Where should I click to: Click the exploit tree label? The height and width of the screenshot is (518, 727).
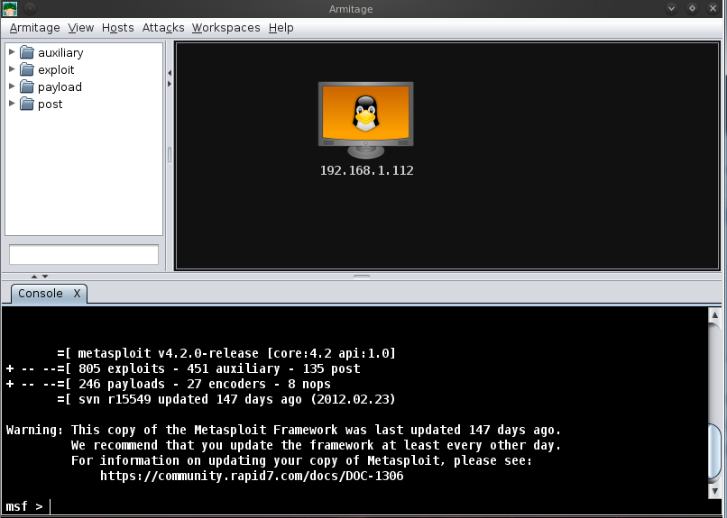pyautogui.click(x=56, y=70)
